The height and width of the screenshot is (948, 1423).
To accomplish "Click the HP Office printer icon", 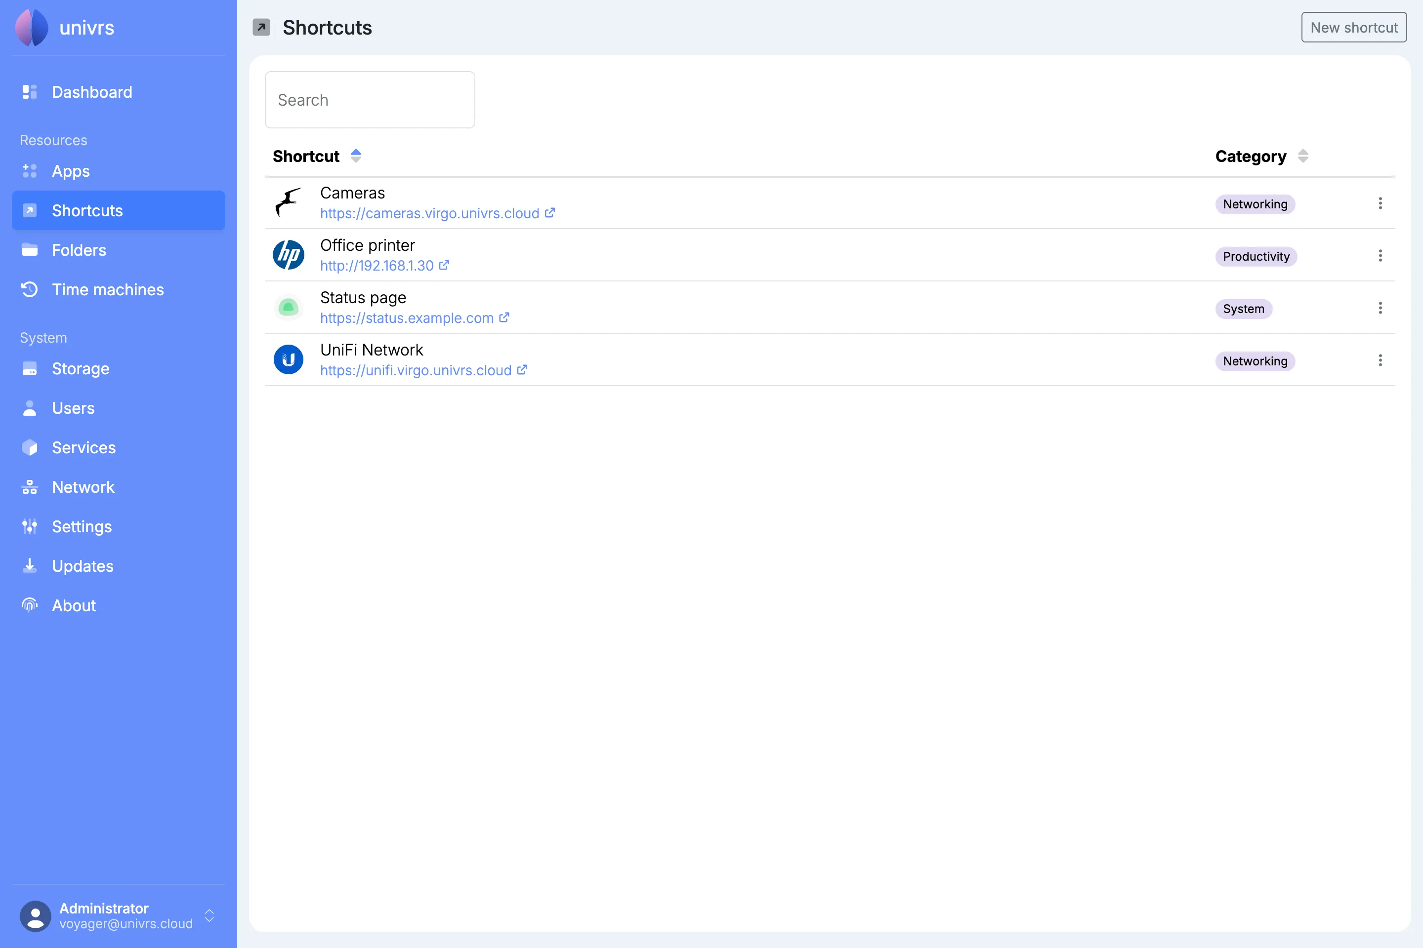I will [x=289, y=255].
